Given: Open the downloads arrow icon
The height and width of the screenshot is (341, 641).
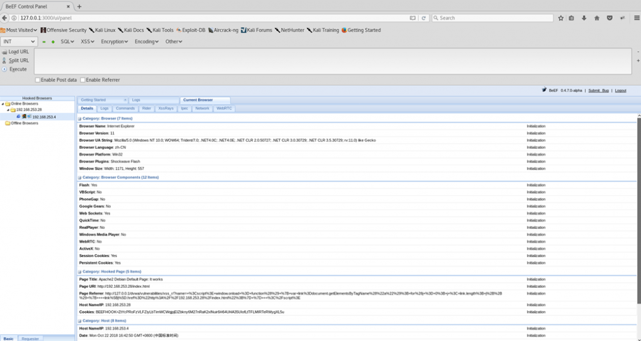Looking at the screenshot, I should (584, 18).
